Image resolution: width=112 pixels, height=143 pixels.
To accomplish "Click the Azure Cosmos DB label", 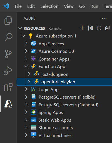I will pyautogui.click(x=56, y=51).
